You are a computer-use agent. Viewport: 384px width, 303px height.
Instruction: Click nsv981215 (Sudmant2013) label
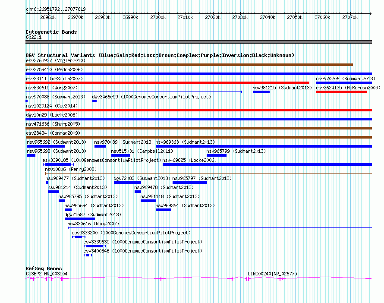(x=282, y=88)
